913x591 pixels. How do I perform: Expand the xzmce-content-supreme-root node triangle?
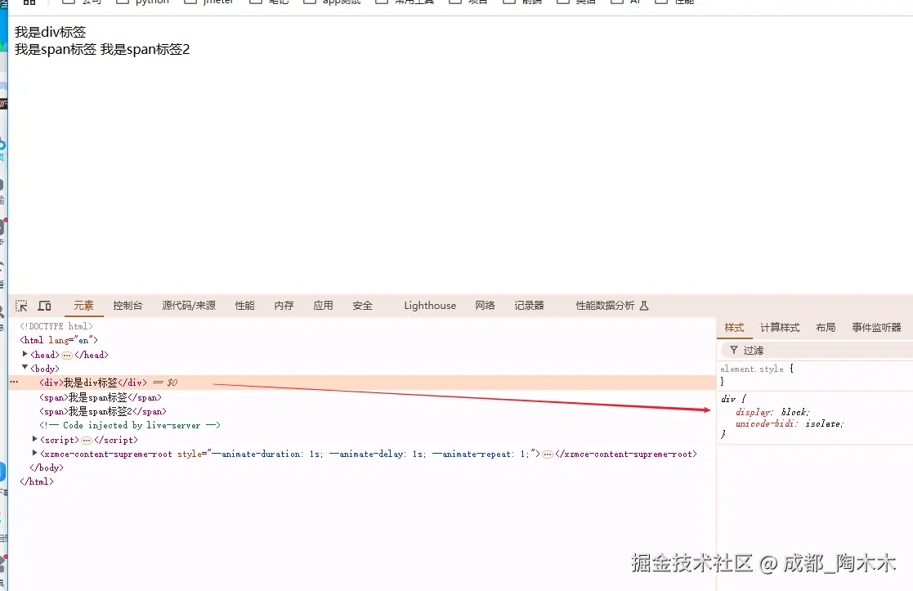pyautogui.click(x=35, y=452)
